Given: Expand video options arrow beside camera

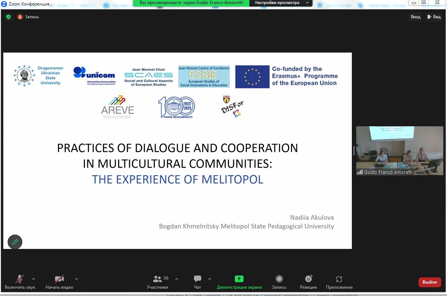Looking at the screenshot, I should [x=76, y=279].
